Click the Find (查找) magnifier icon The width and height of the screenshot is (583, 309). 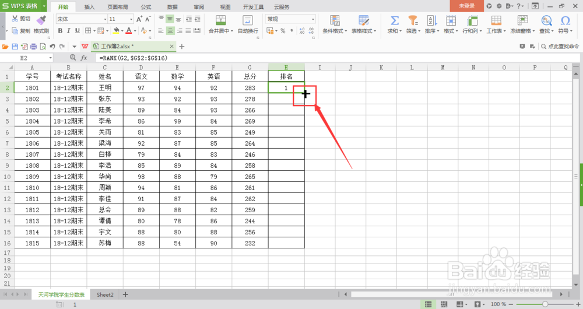pos(546,20)
